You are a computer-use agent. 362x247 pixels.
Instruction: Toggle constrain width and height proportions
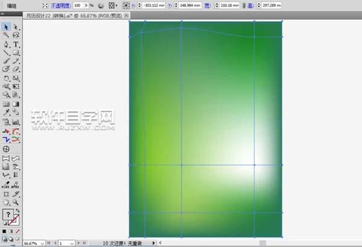[244, 5]
